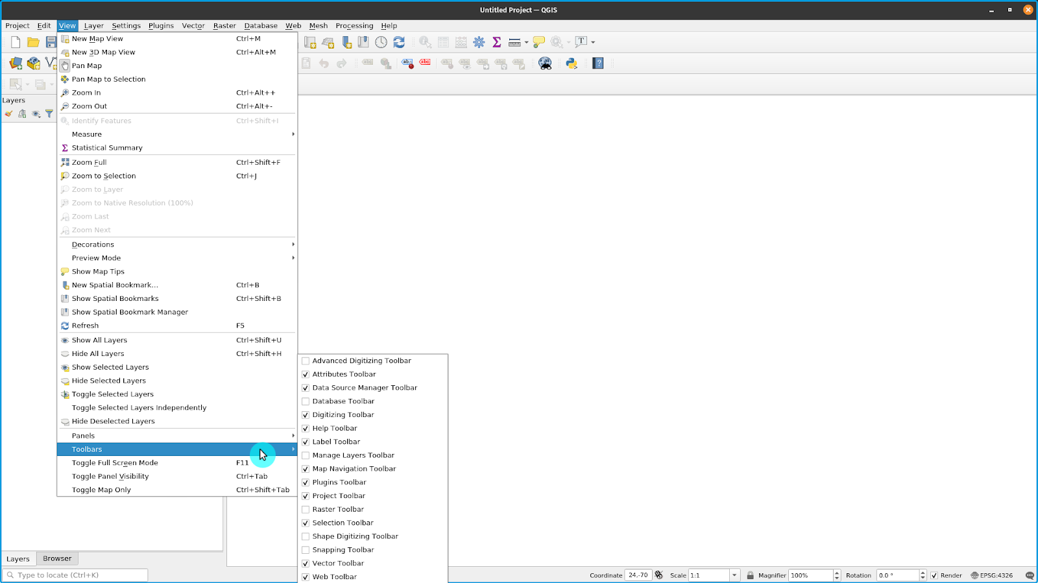Toggle the Show Map Tips speech-bubble icon
The image size is (1038, 583).
tap(538, 42)
